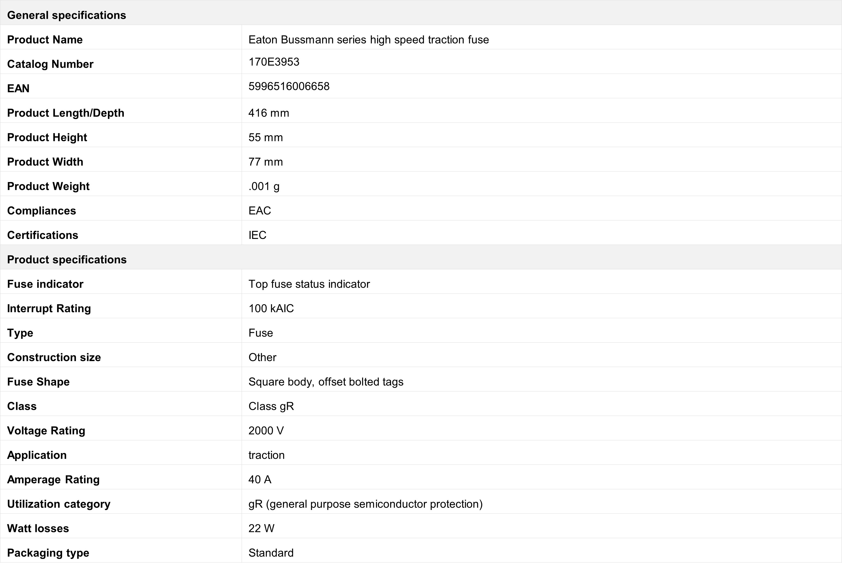
Task: Select the Product Weight value .001 g
Action: [264, 186]
